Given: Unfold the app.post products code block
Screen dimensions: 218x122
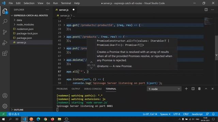Looking at the screenshot, I should 64,37.
